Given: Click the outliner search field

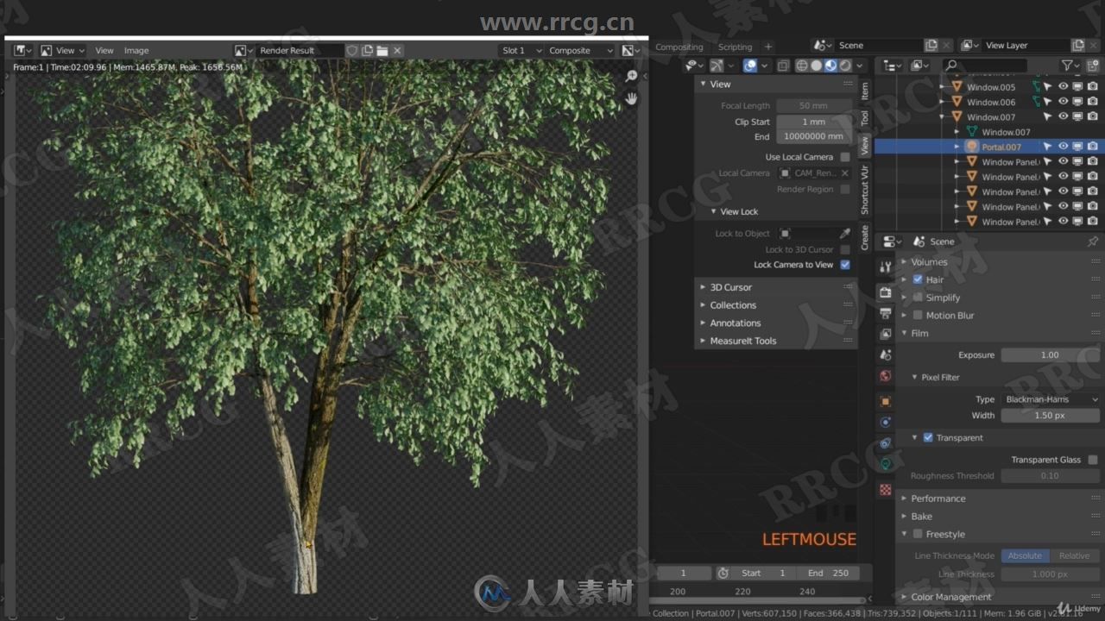Looking at the screenshot, I should [984, 66].
